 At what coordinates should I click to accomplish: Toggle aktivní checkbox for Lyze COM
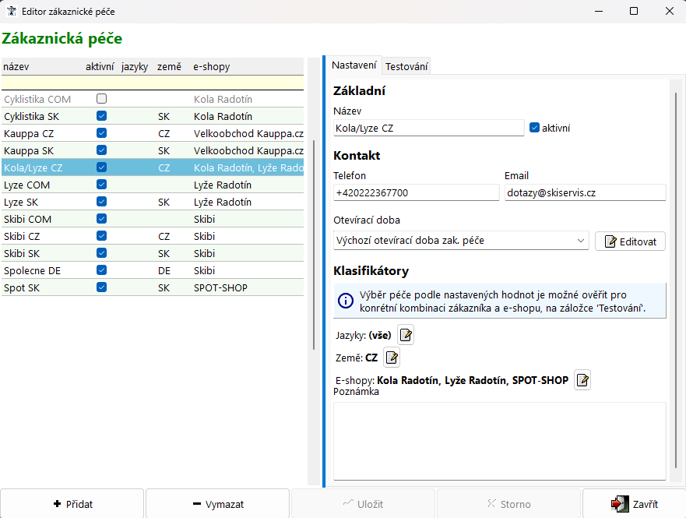(101, 185)
